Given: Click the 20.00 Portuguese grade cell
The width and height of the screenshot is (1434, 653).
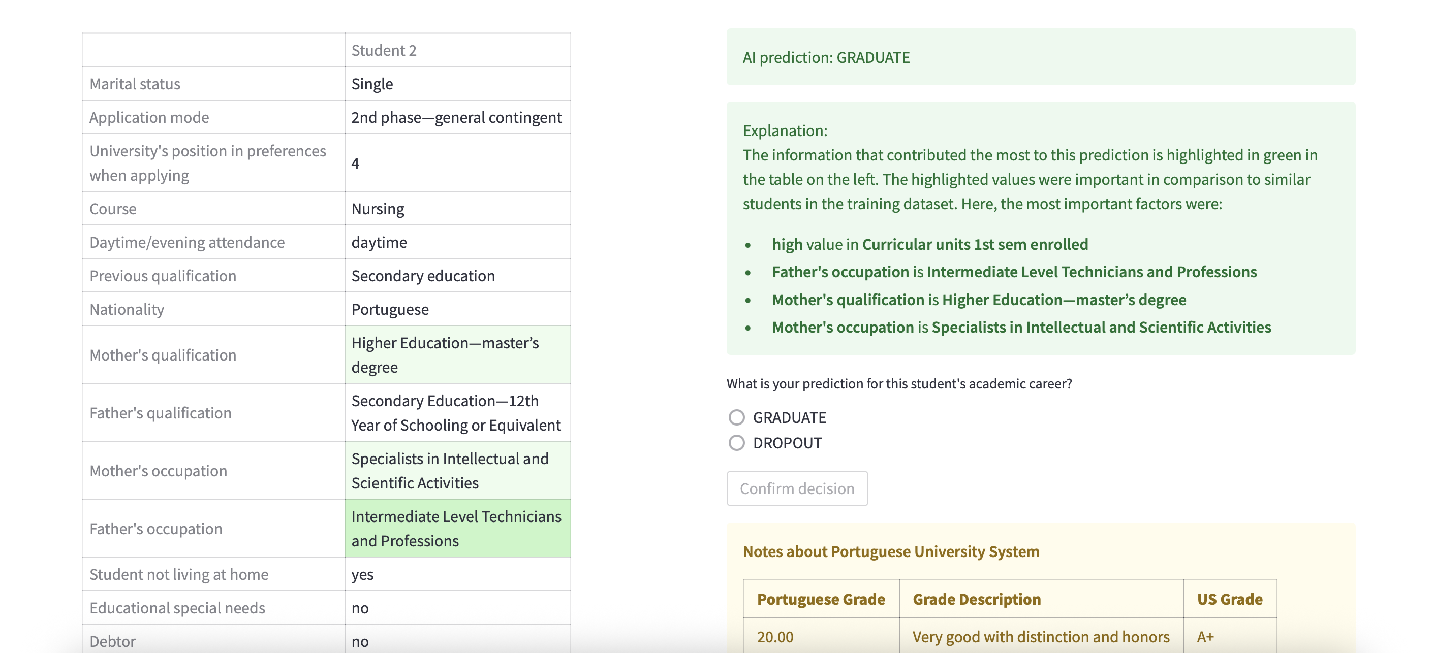Looking at the screenshot, I should coord(775,636).
